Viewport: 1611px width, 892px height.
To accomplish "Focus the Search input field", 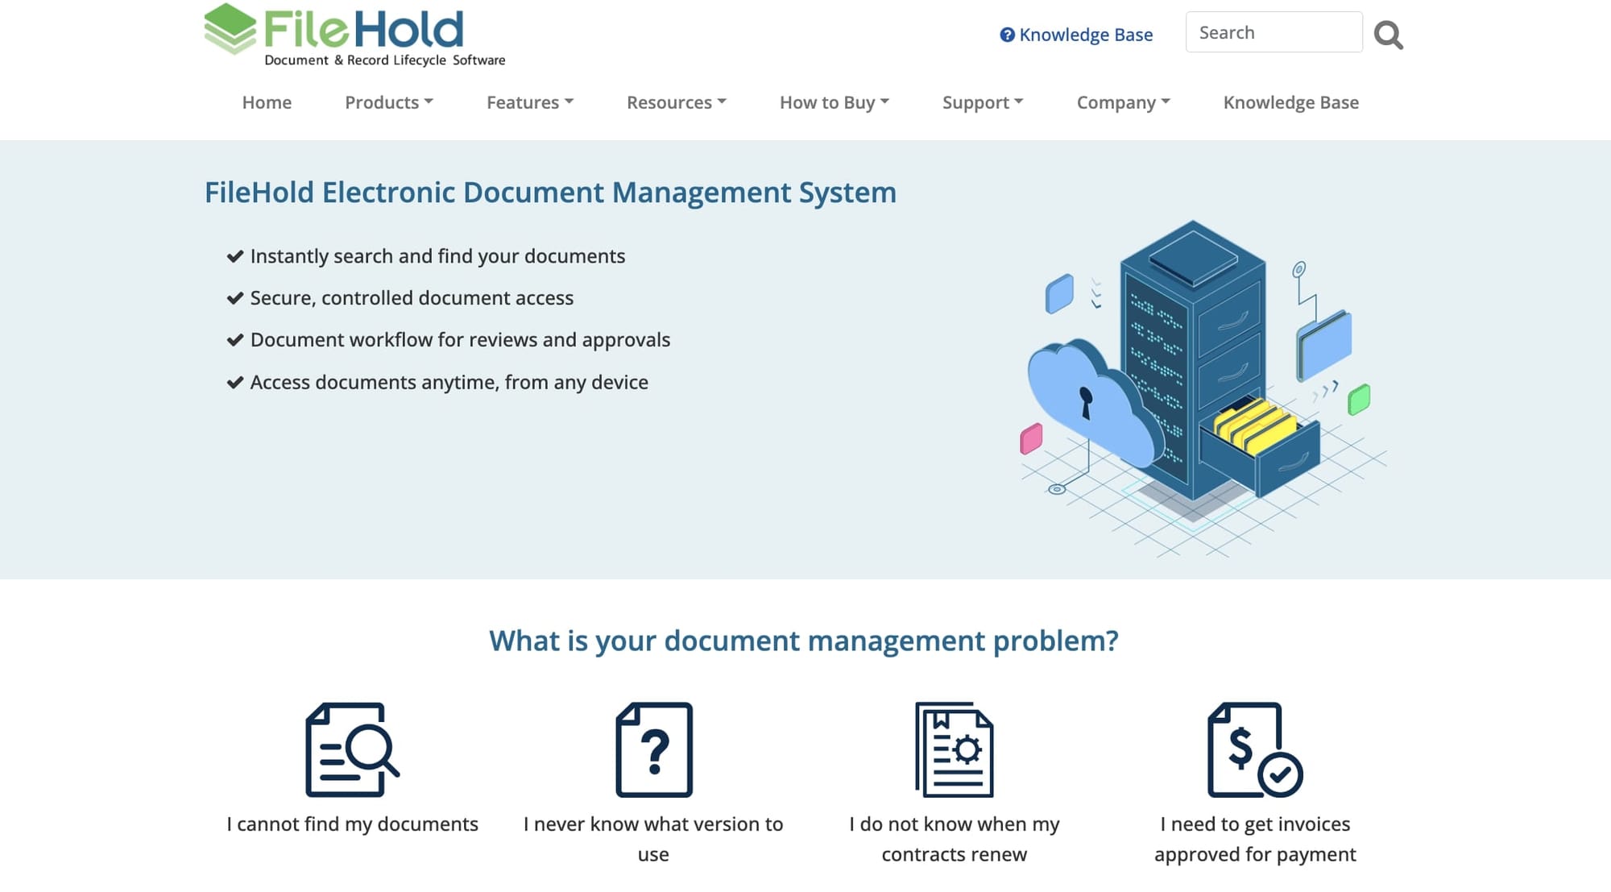I will pos(1273,32).
